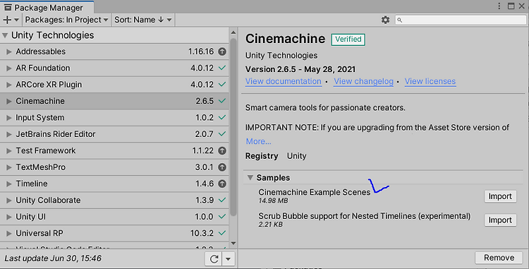Image resolution: width=529 pixels, height=269 pixels.
Task: Collapse the Samples section
Action: pyautogui.click(x=250, y=178)
